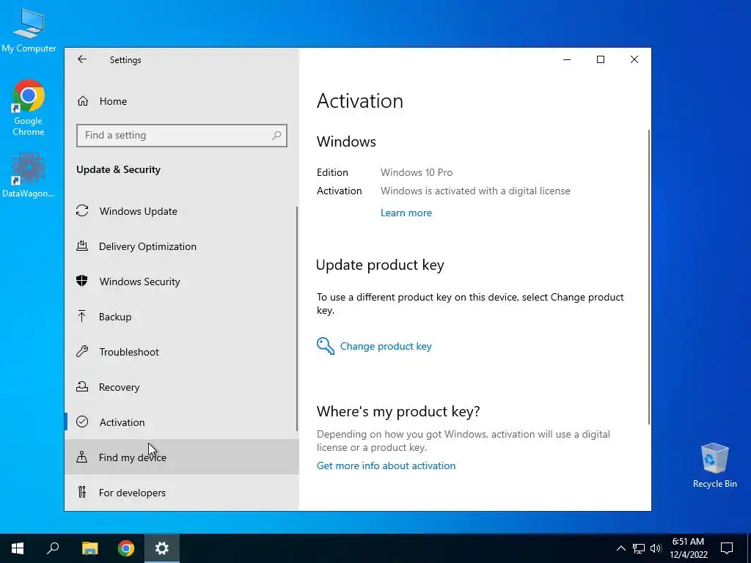Show hidden tray icons chevron
This screenshot has height=563, width=751.
[620, 548]
